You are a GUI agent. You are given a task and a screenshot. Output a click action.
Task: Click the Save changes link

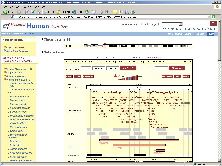pyautogui.click(x=154, y=57)
